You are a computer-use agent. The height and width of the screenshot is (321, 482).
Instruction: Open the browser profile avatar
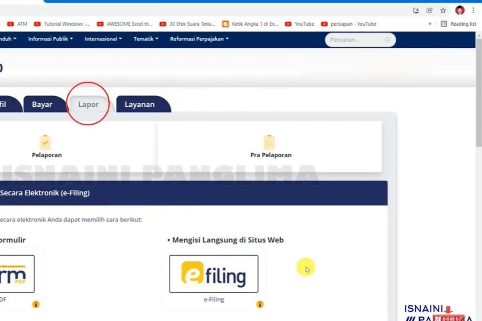pos(460,10)
